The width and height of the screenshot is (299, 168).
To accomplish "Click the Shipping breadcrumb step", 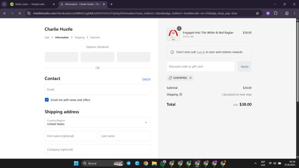I will pyautogui.click(x=79, y=37).
